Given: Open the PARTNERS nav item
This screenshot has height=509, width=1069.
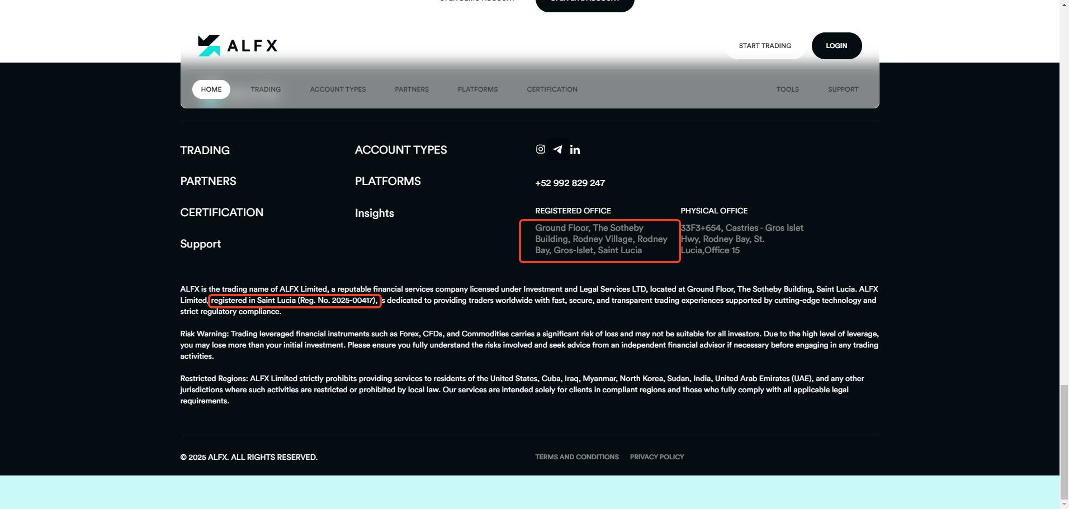Looking at the screenshot, I should point(411,89).
